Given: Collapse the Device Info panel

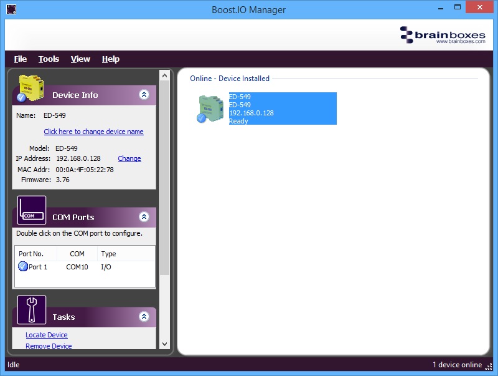Looking at the screenshot, I should tap(144, 95).
